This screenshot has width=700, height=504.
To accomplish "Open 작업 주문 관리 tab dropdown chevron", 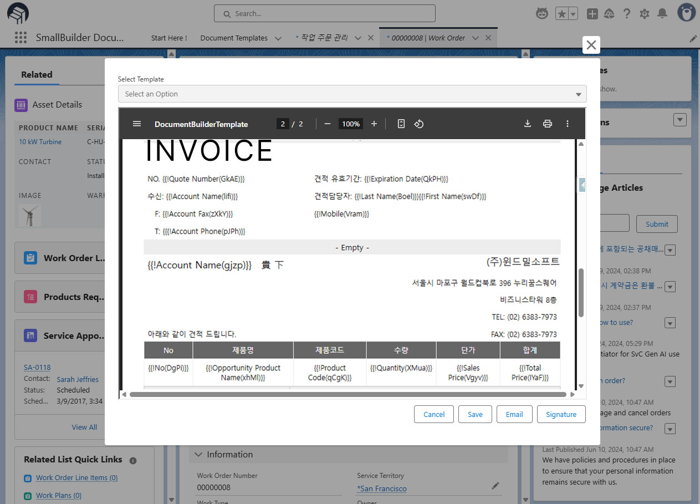I will (358, 38).
